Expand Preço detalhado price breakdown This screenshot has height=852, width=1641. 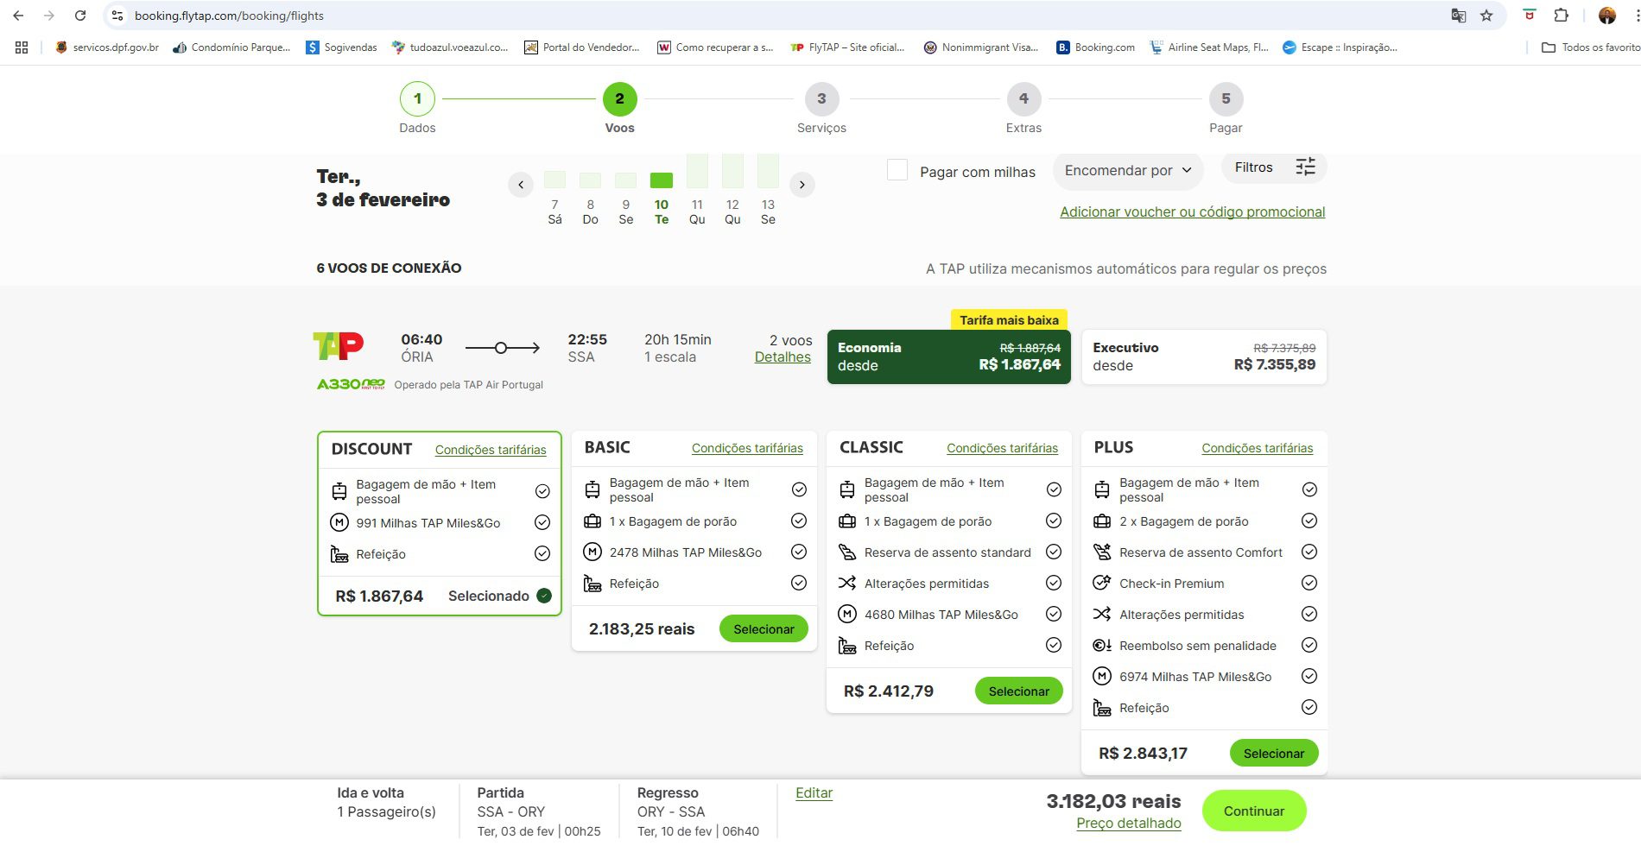click(x=1128, y=824)
